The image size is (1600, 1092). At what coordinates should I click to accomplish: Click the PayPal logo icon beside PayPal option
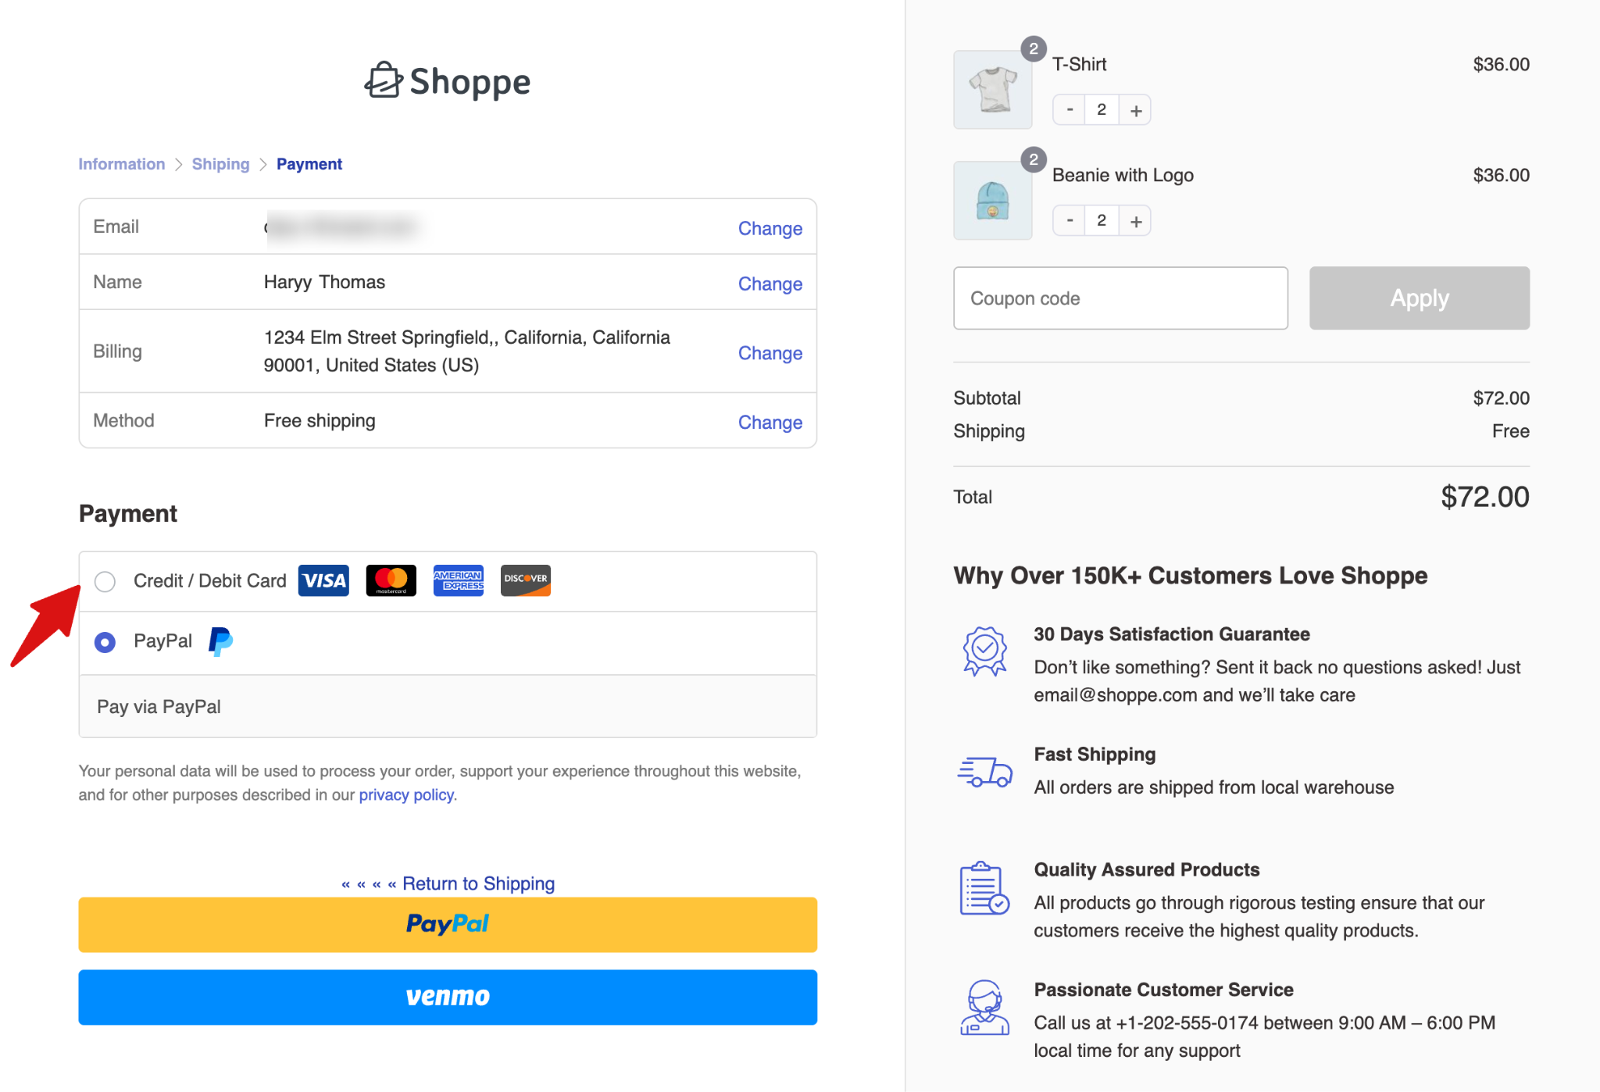[221, 641]
